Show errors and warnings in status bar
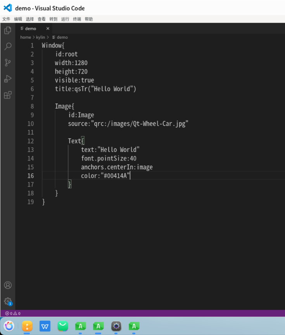The image size is (285, 335). 13,313
